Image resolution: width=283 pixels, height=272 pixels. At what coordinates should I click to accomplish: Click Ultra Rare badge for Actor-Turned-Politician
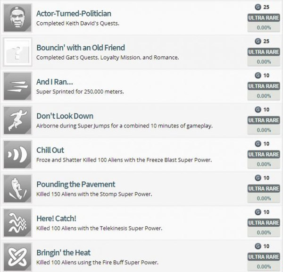point(264,18)
